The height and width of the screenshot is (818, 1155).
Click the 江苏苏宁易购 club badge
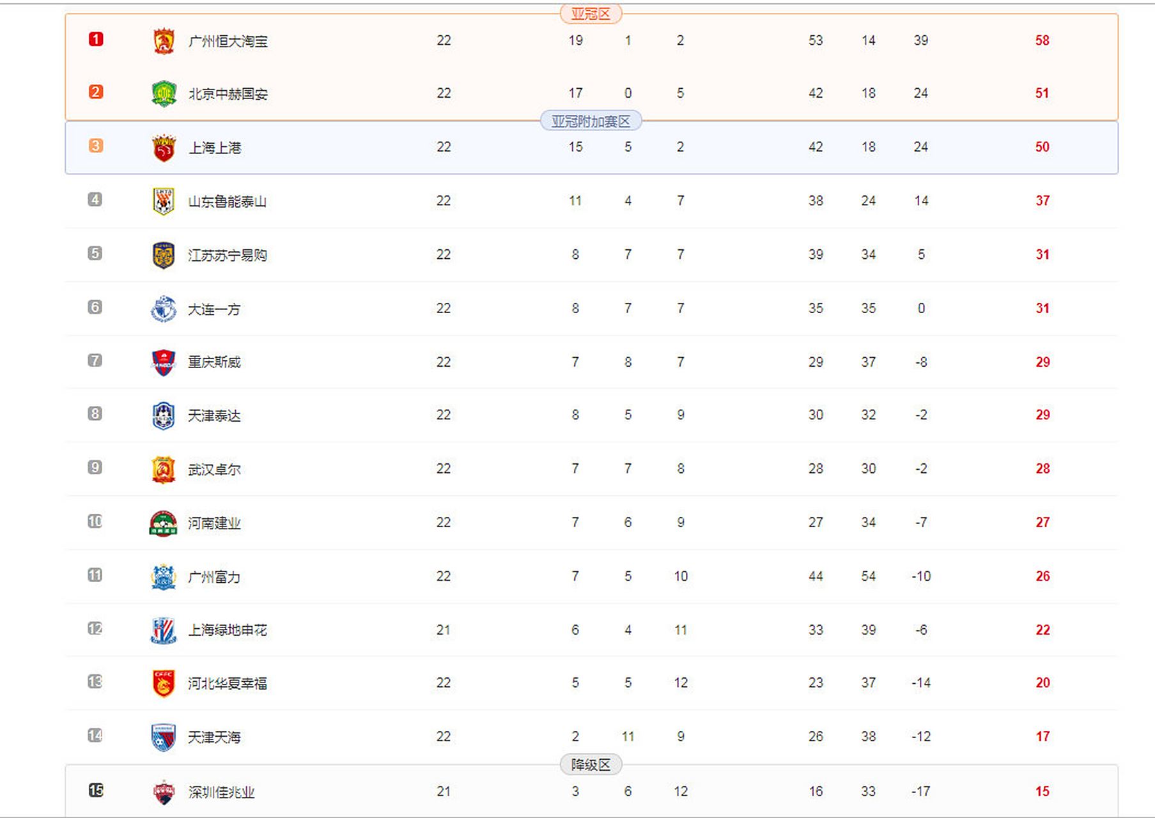click(164, 255)
